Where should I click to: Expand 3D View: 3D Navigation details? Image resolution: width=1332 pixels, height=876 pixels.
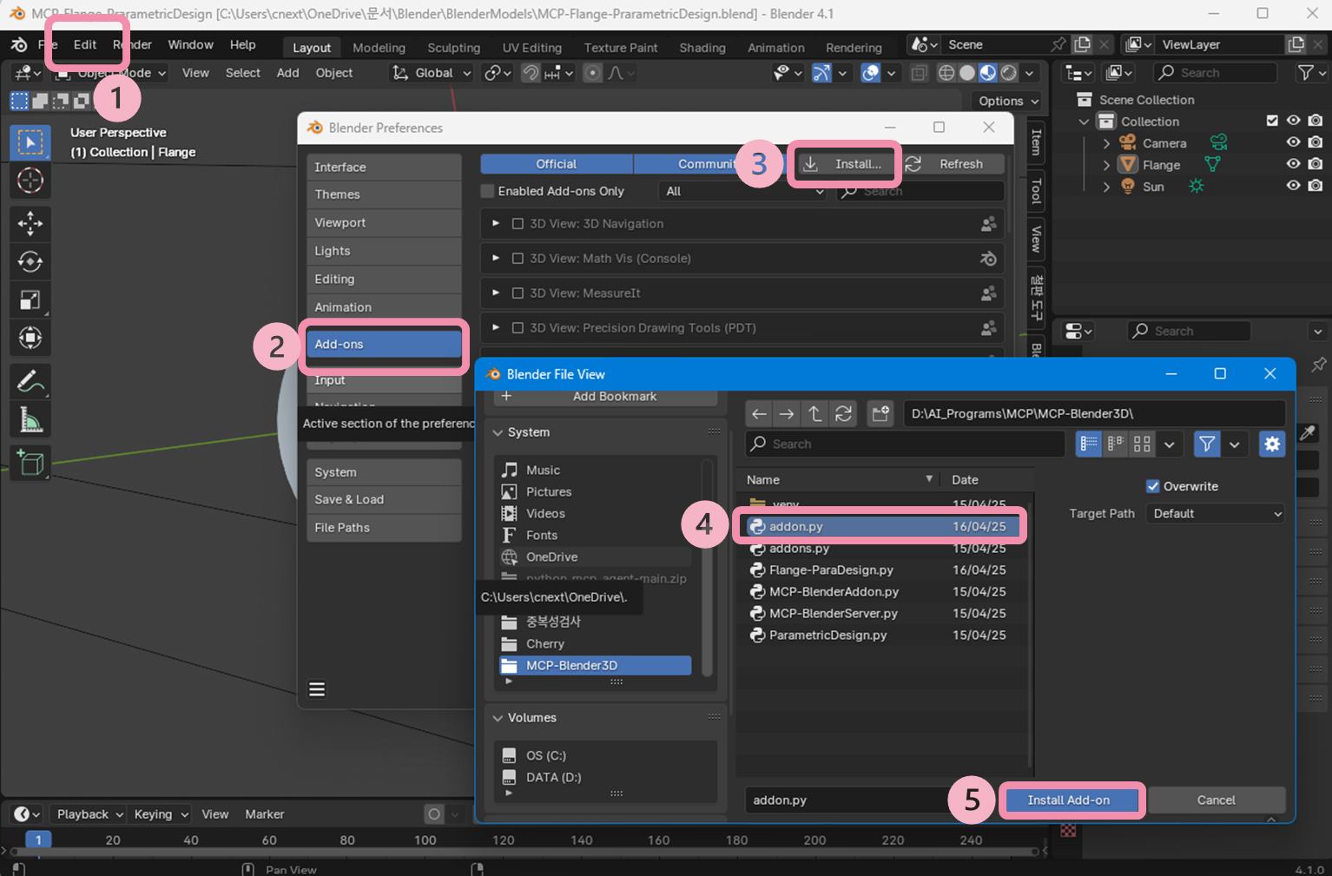click(496, 224)
